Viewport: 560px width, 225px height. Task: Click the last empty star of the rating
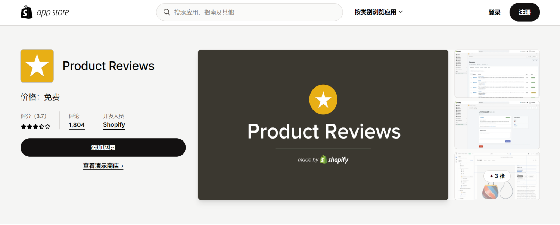[x=47, y=126]
